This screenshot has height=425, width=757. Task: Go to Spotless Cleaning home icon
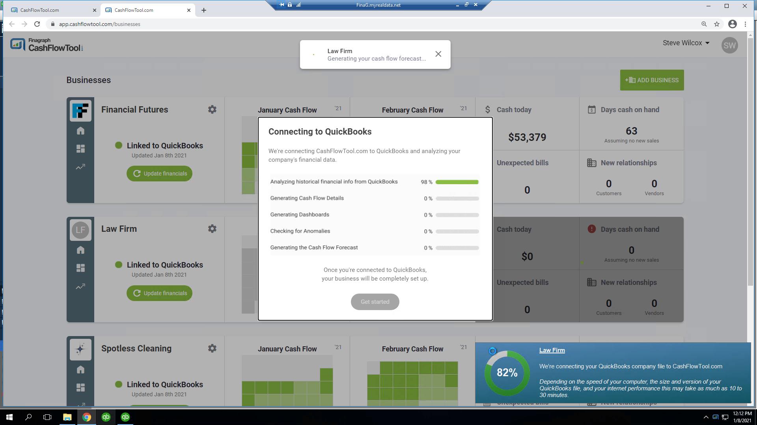80,370
